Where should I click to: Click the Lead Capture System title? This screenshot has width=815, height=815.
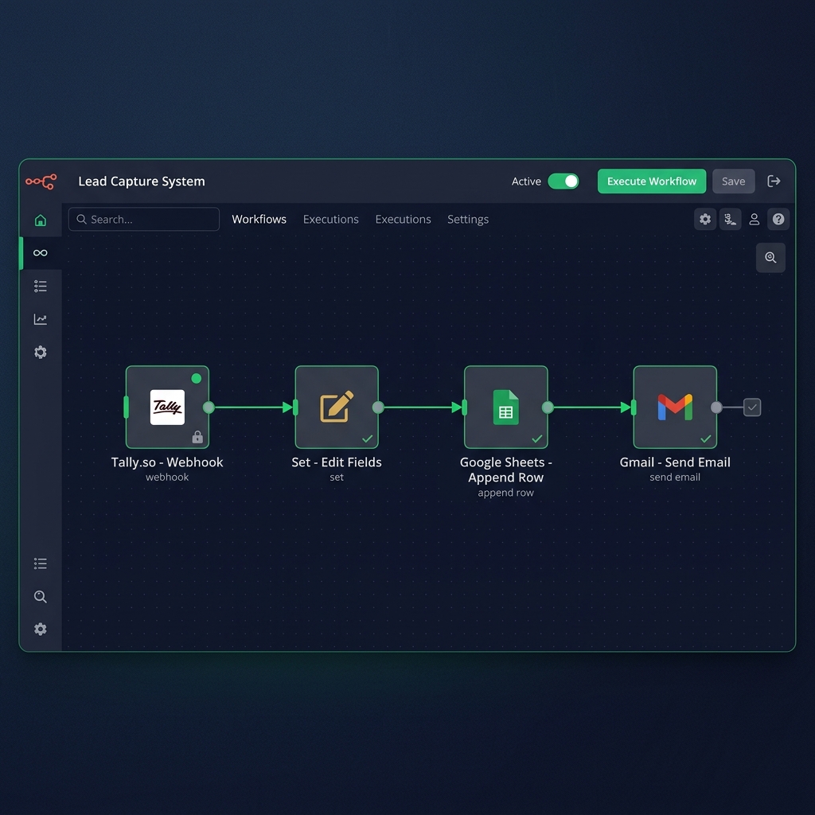click(142, 181)
